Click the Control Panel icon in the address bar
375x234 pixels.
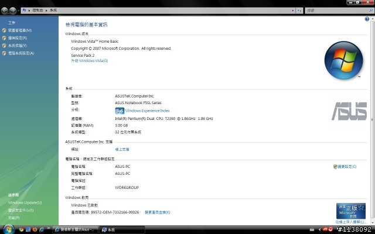pos(24,11)
